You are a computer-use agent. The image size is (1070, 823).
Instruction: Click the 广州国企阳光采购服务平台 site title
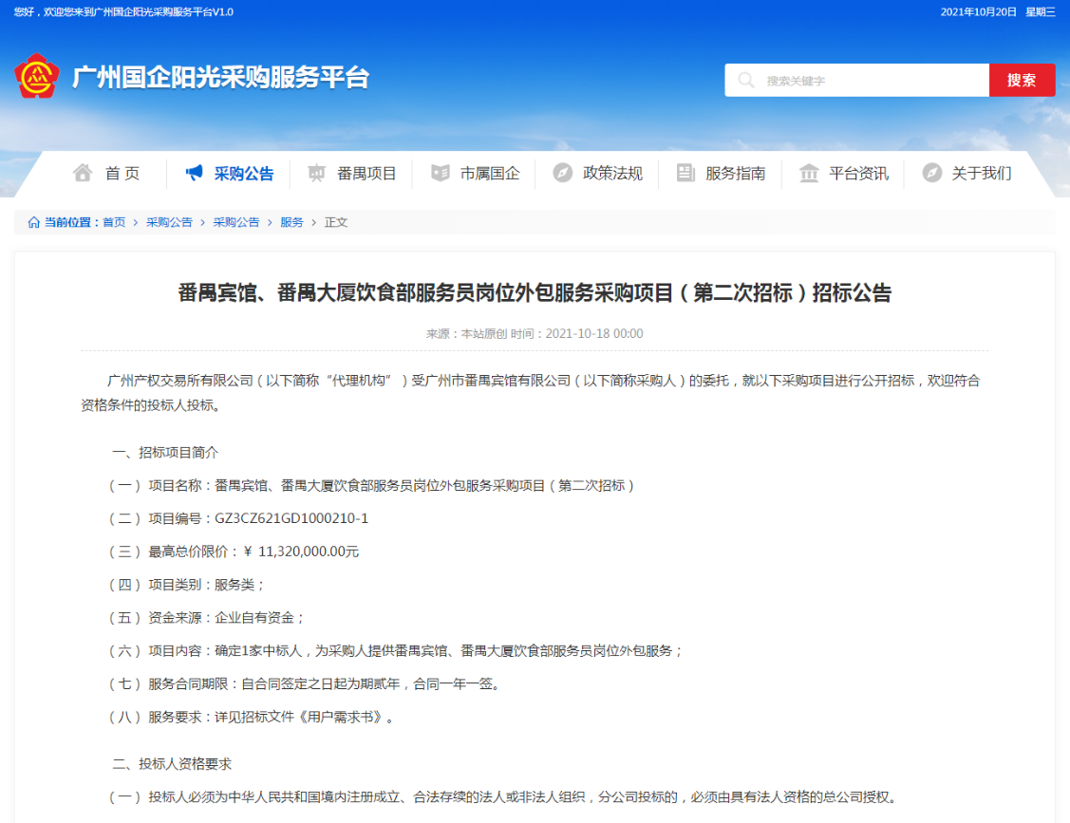click(221, 77)
